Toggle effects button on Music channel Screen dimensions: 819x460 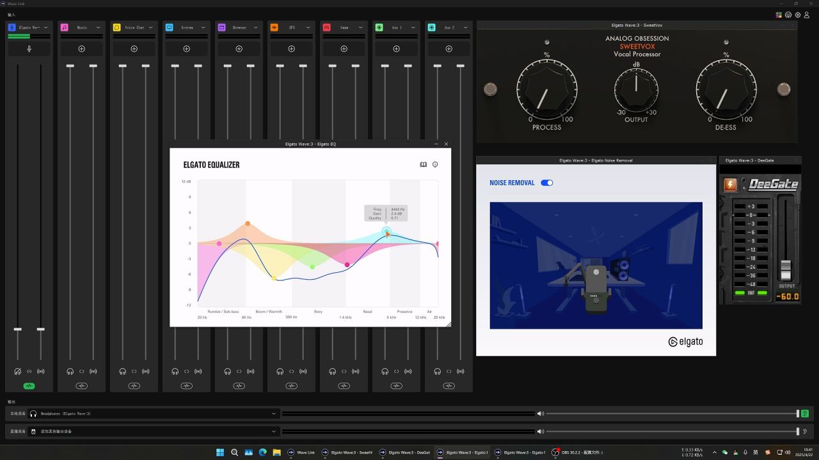point(81,386)
